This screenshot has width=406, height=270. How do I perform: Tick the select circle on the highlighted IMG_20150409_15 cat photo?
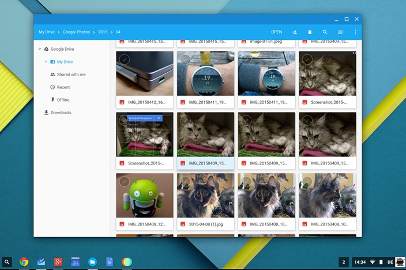point(185,121)
